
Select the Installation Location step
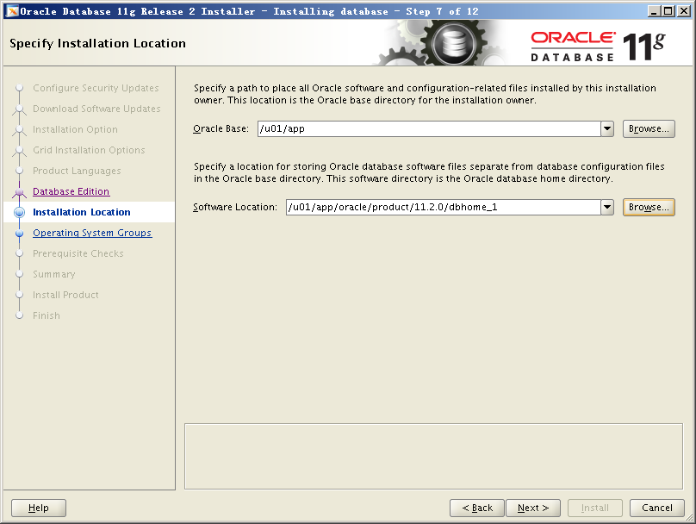pyautogui.click(x=81, y=212)
